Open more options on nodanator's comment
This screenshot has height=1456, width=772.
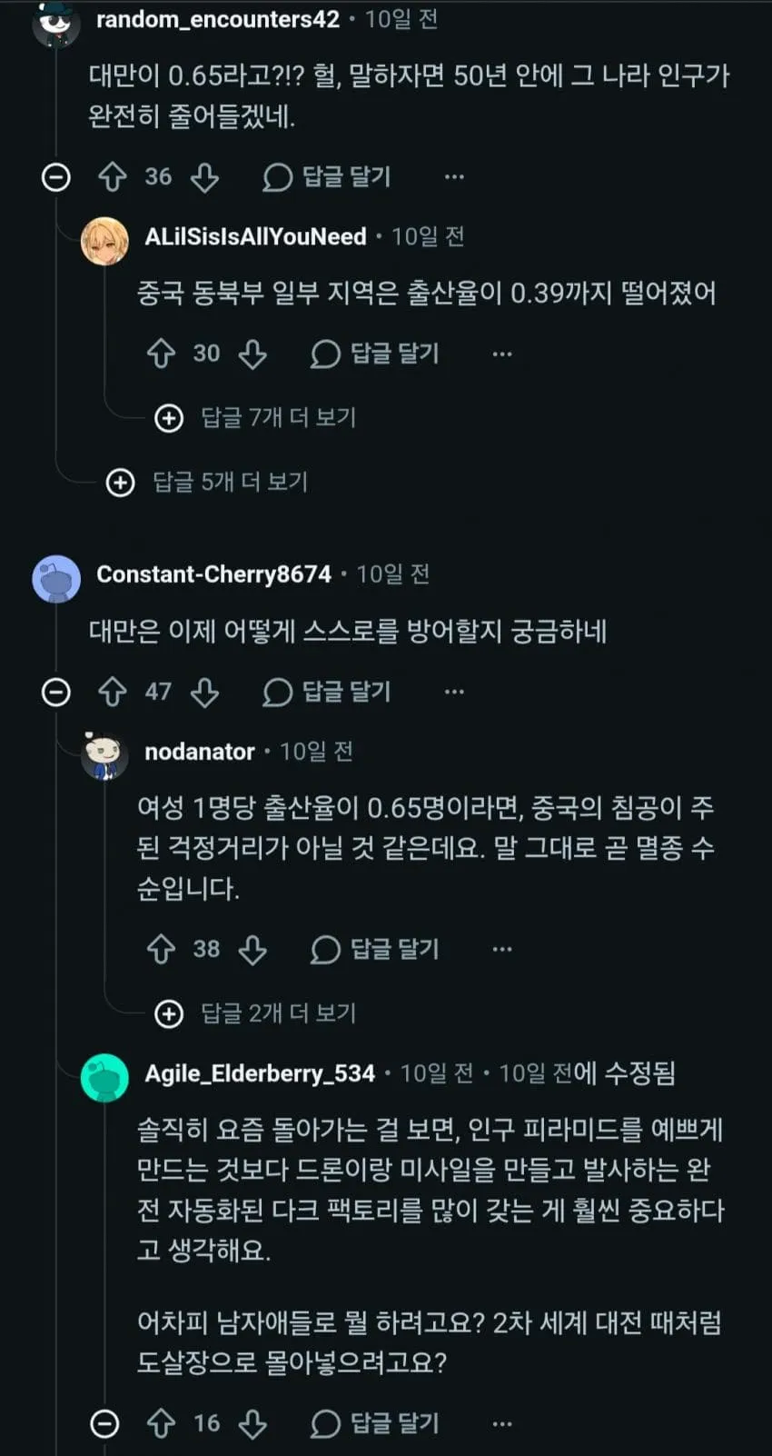click(502, 950)
